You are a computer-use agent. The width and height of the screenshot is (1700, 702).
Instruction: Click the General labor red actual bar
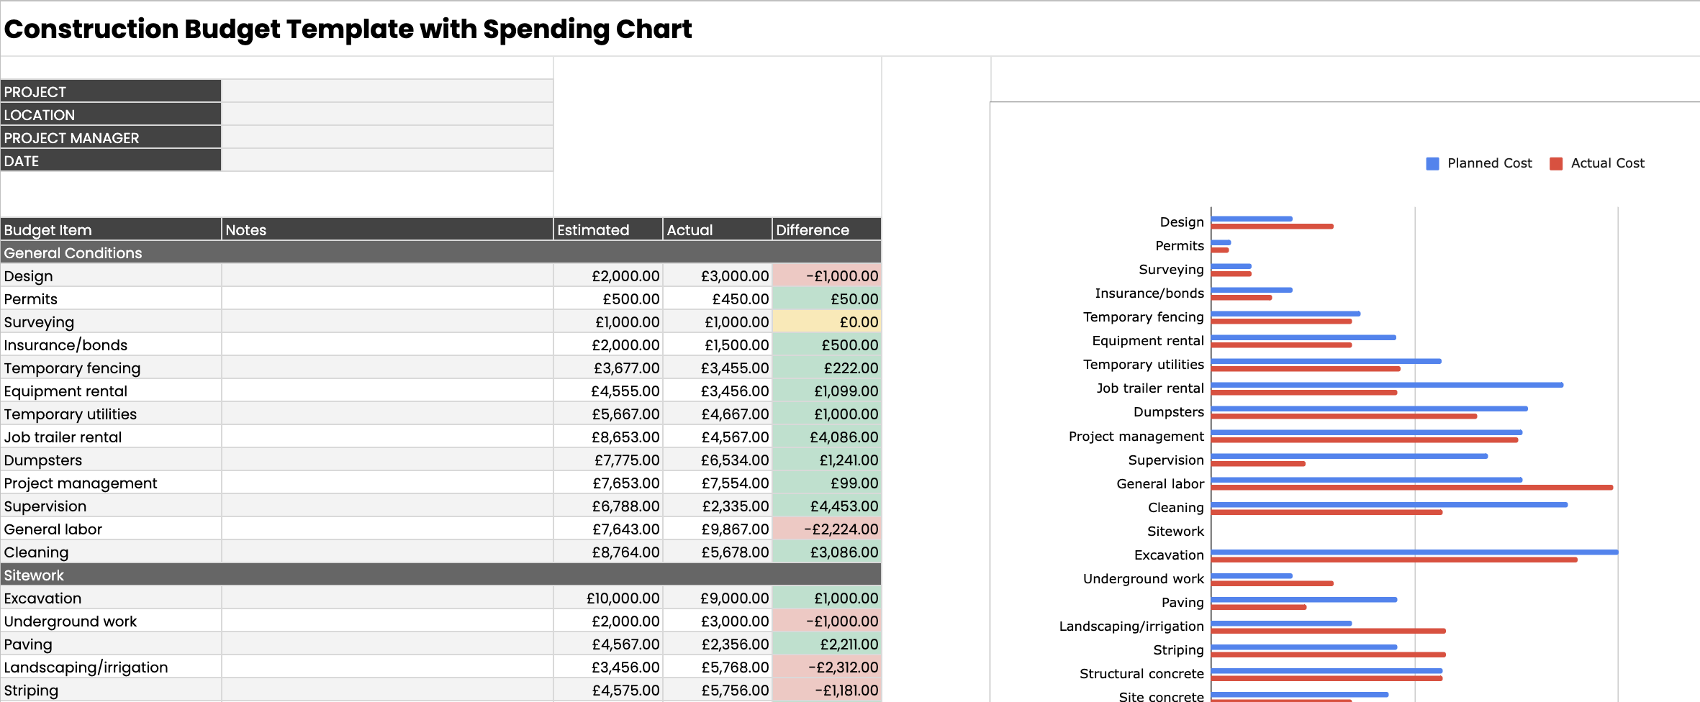pyautogui.click(x=1412, y=488)
